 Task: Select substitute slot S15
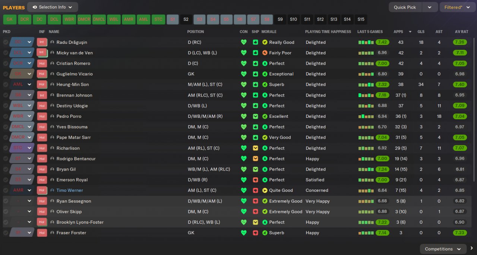pyautogui.click(x=361, y=19)
